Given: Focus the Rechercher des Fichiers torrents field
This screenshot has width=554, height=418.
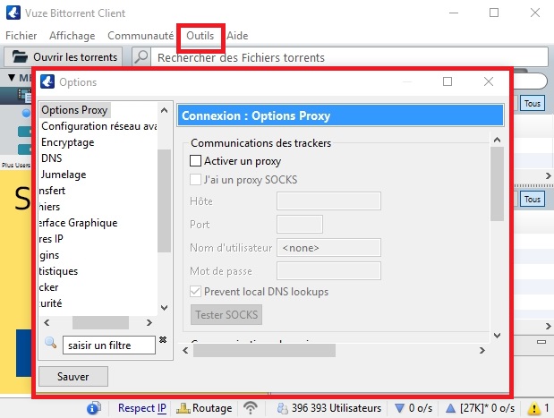Looking at the screenshot, I should pos(349,57).
